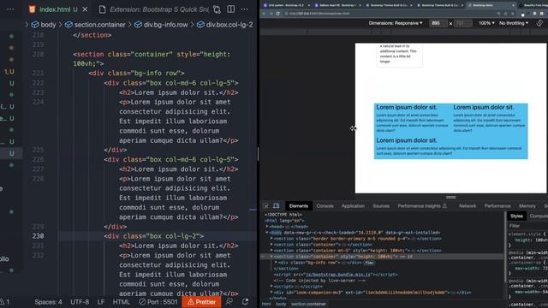Click the viewport height input field

pos(462,23)
